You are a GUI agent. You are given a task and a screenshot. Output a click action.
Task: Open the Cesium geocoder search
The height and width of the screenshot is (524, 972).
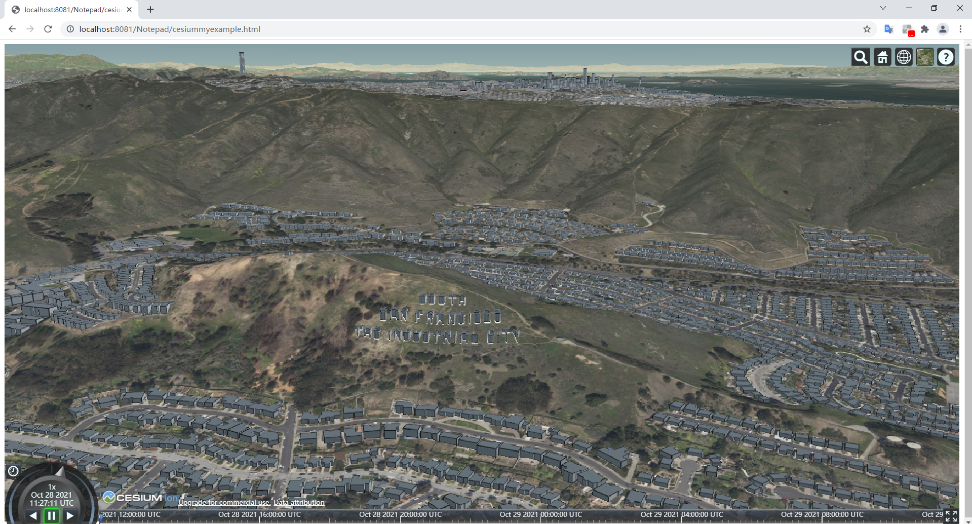(x=861, y=57)
